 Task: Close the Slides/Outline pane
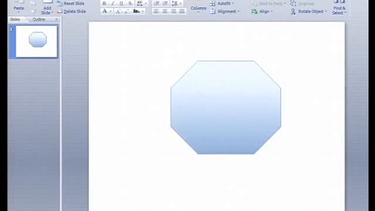(x=56, y=19)
